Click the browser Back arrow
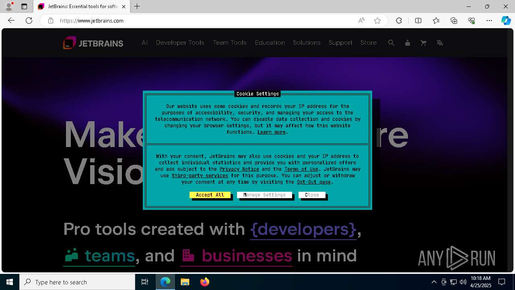This screenshot has width=515, height=290. coord(11,21)
